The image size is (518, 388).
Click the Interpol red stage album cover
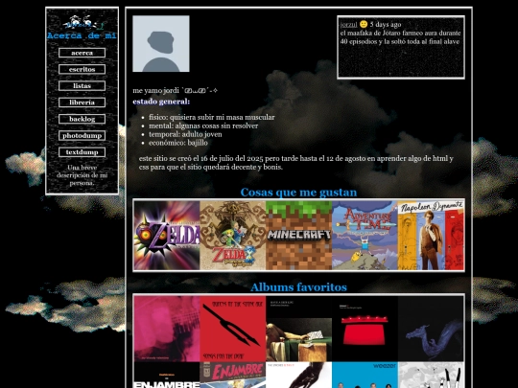365,329
